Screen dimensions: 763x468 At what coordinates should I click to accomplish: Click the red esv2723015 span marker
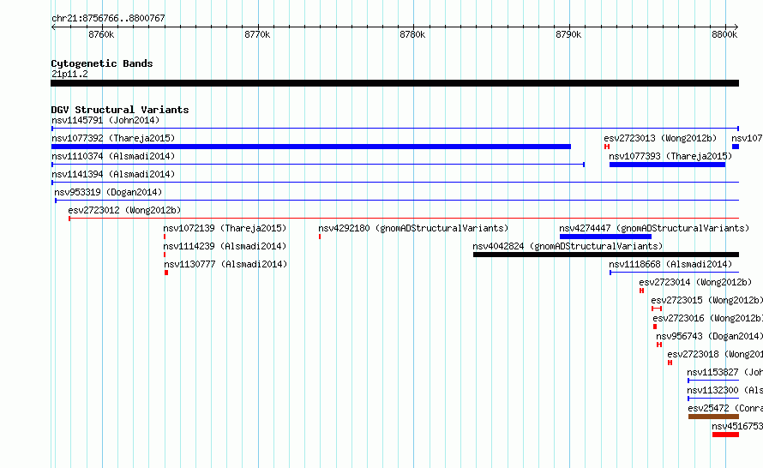(657, 309)
